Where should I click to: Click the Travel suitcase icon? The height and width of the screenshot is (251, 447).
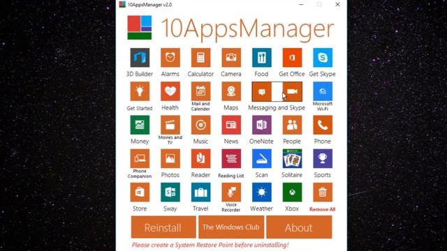200,192
